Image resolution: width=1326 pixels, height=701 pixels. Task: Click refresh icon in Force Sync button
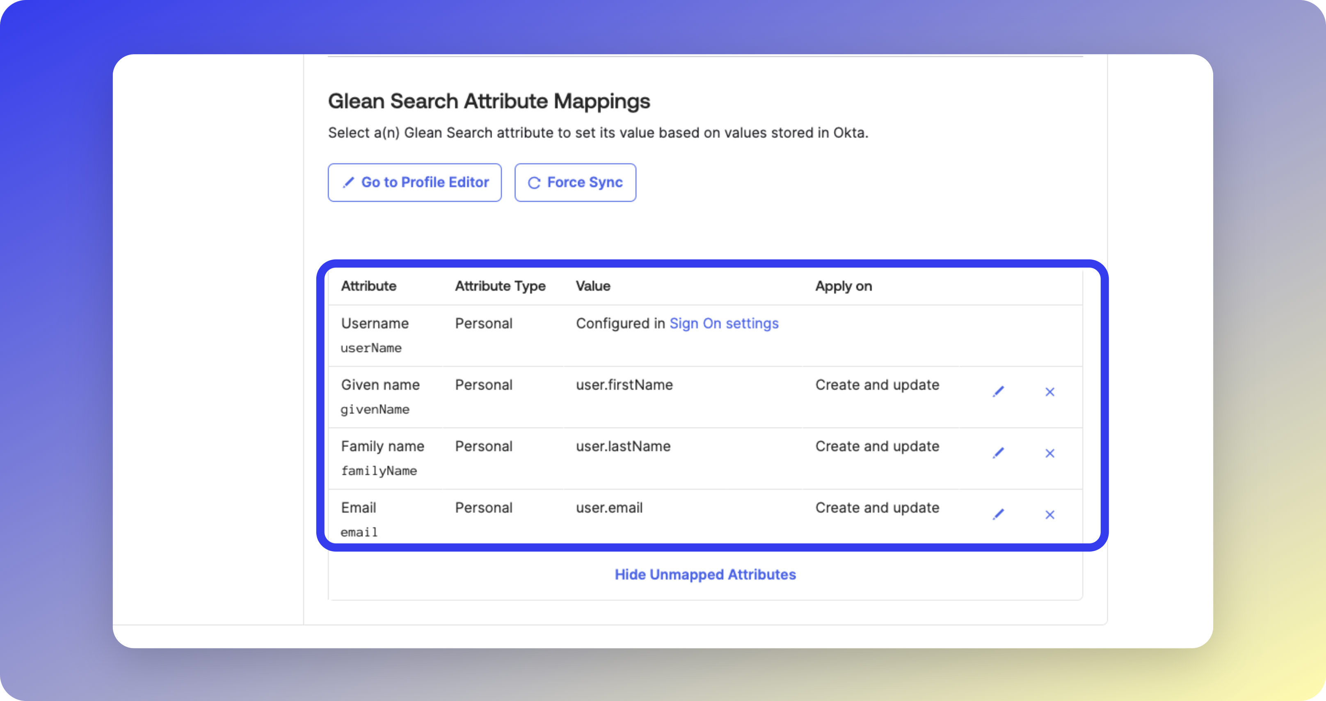coord(534,183)
